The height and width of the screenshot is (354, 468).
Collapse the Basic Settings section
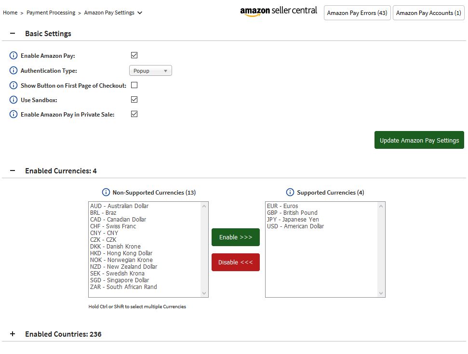(12, 33)
